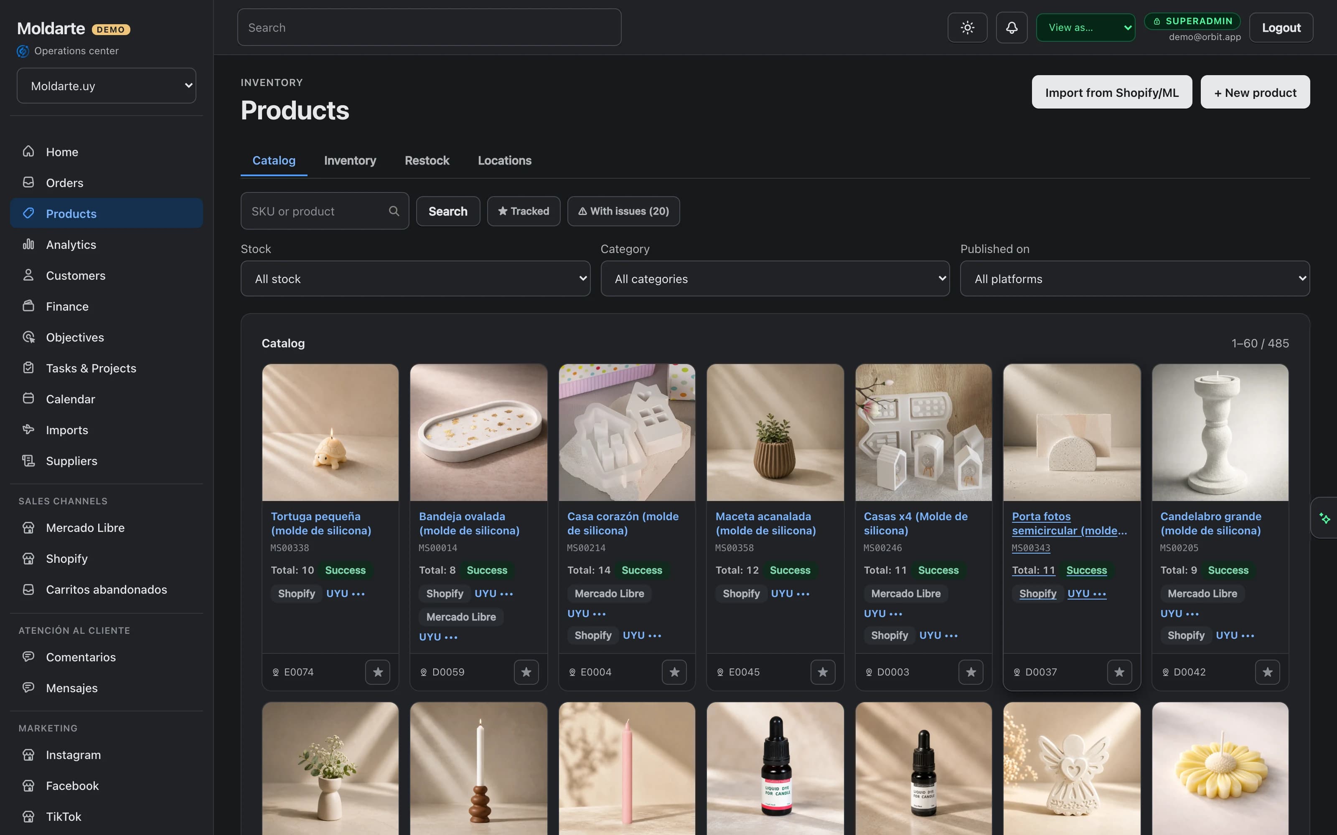Screen dimensions: 1337x835
Task: Click the Facebook store icon
Action: 29,785
